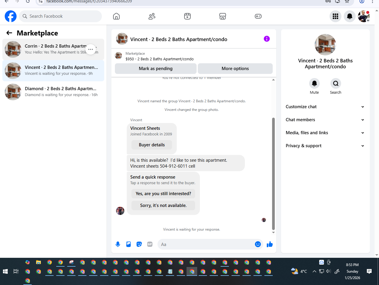Viewport: 379px width, 285px height.
Task: Click the voice clip microphone icon
Action: coord(118,244)
